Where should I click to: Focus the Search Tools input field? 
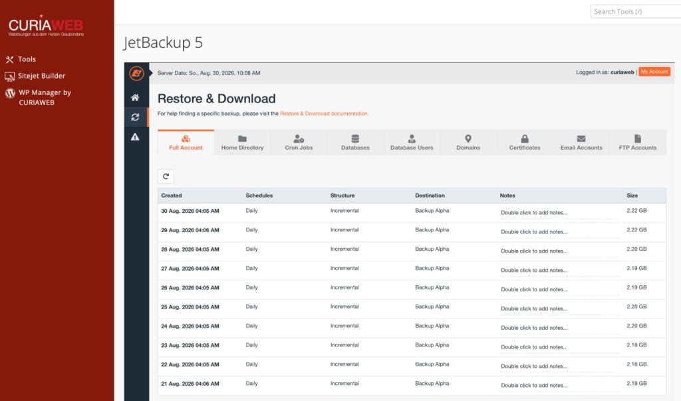pyautogui.click(x=635, y=12)
